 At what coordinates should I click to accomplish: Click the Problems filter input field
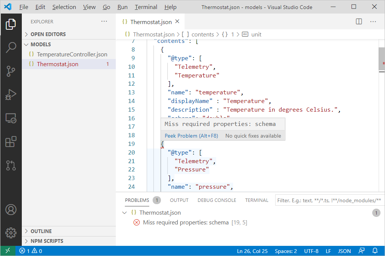[x=329, y=200]
